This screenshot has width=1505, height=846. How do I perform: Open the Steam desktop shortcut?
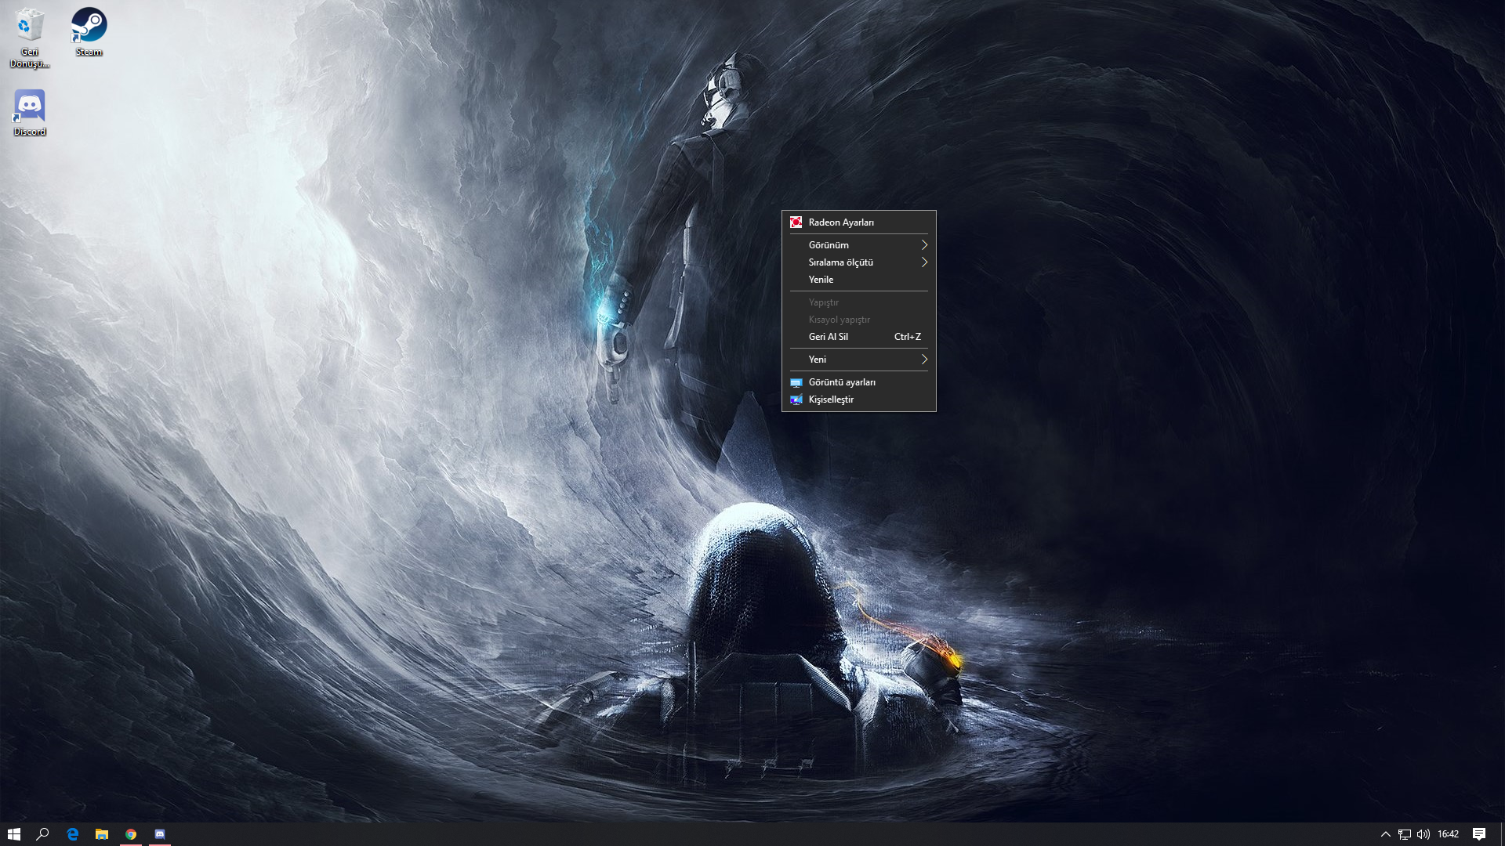(x=89, y=28)
